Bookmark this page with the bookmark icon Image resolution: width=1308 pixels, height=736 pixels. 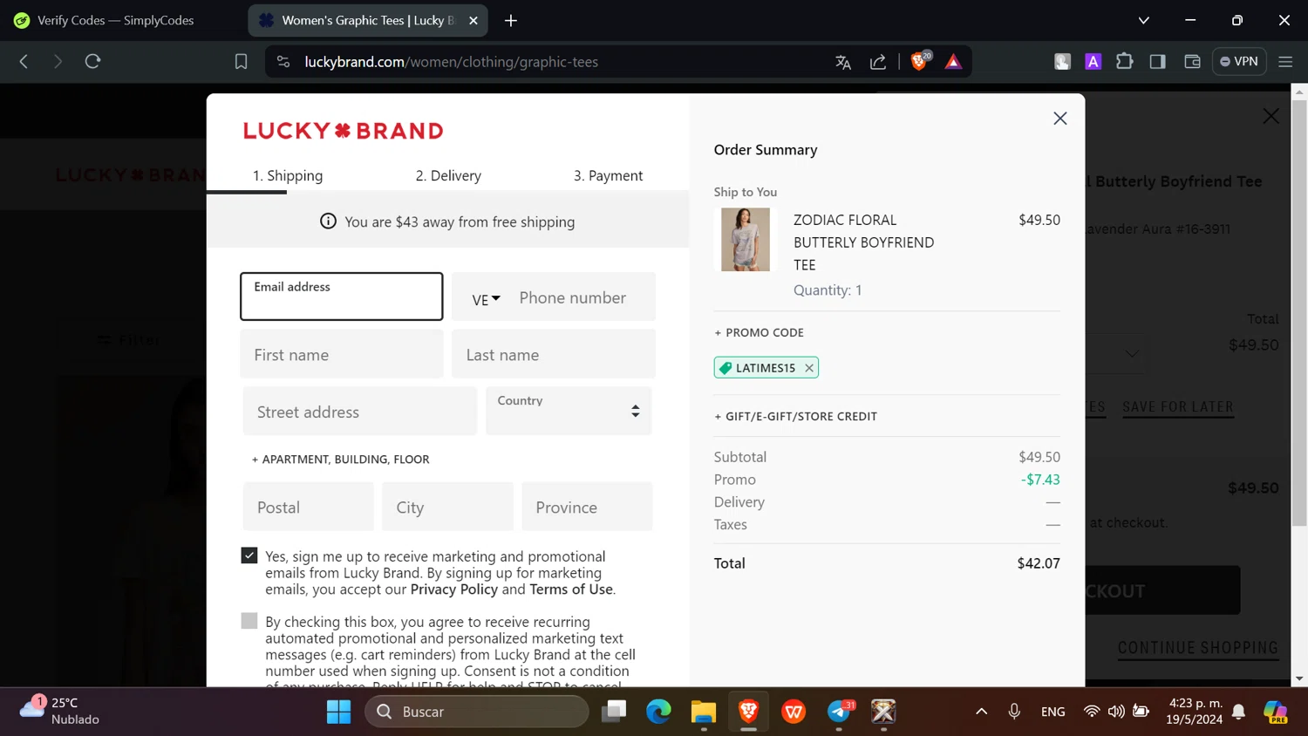click(241, 62)
